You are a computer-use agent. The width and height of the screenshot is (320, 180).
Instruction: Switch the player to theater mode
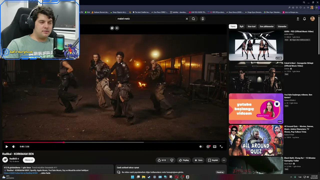[x=214, y=147]
